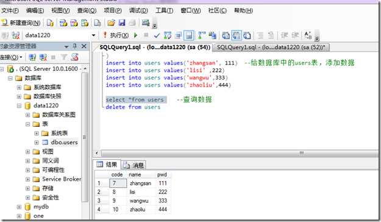The width and height of the screenshot is (381, 222).
Task: Open the 工具(T) menu
Action: [164, 10]
